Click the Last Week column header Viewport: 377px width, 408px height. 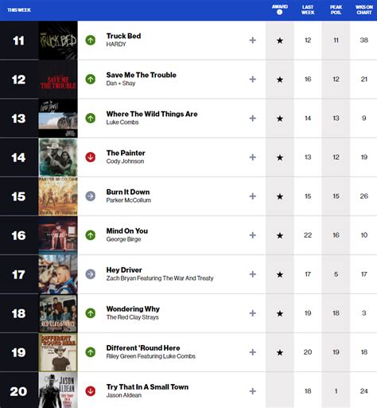[308, 10]
